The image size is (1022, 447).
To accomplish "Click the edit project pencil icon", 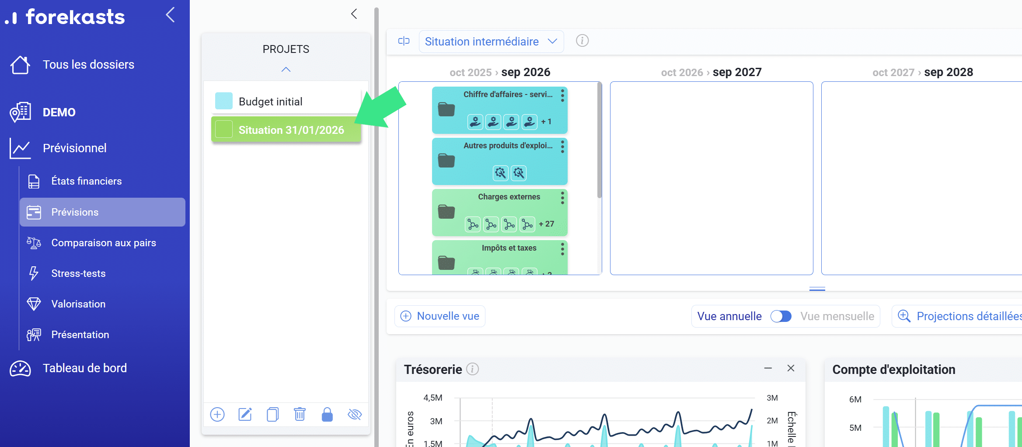I will pos(245,414).
